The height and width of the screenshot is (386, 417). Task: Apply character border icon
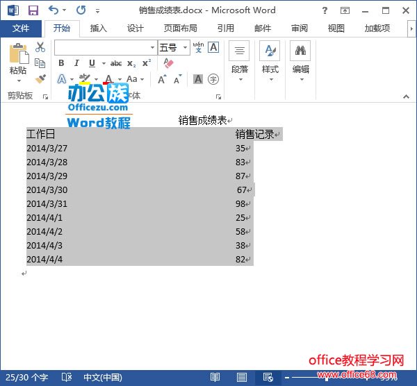213,47
